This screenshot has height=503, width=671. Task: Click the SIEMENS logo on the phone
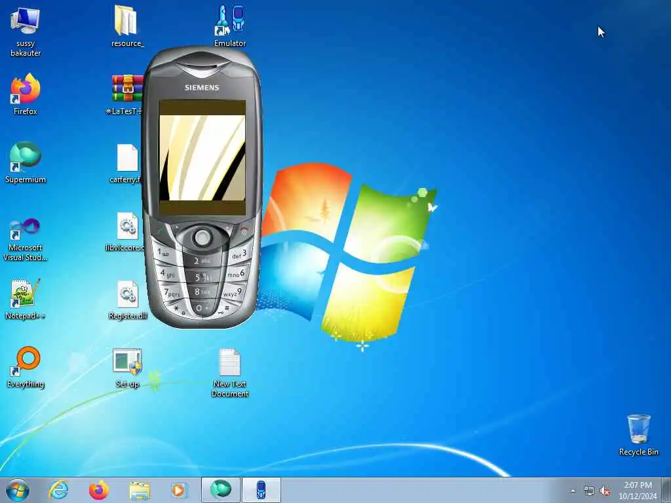pyautogui.click(x=202, y=87)
